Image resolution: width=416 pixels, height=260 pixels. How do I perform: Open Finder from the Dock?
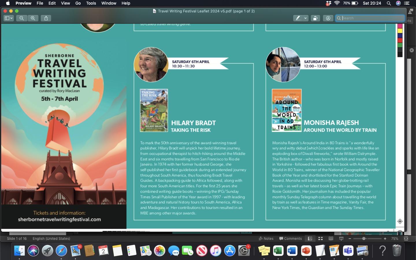[19, 250]
